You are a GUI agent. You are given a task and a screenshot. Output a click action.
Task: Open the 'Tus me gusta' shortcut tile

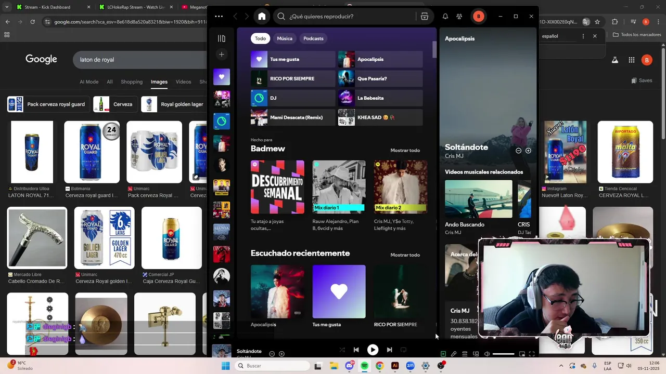[293, 59]
